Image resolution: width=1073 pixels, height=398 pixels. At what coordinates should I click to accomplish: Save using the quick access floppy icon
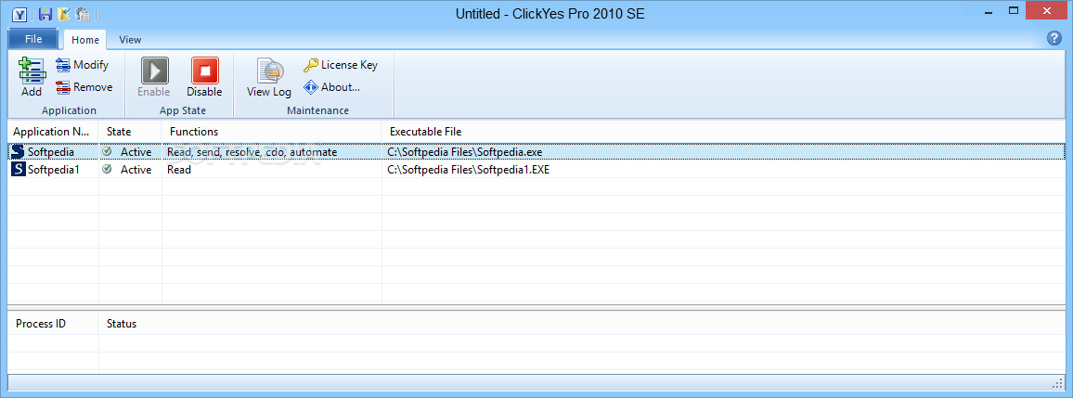tap(45, 14)
